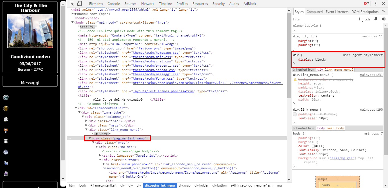The height and width of the screenshot is (188, 388).
Task: Open the red error count indicator
Action: pyautogui.click(x=366, y=4)
